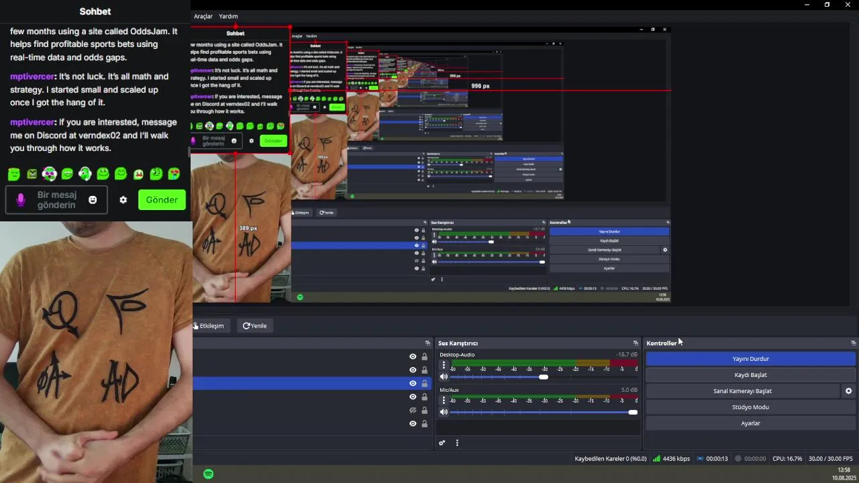Open Ayarlar settings
This screenshot has width=859, height=483.
[x=750, y=423]
